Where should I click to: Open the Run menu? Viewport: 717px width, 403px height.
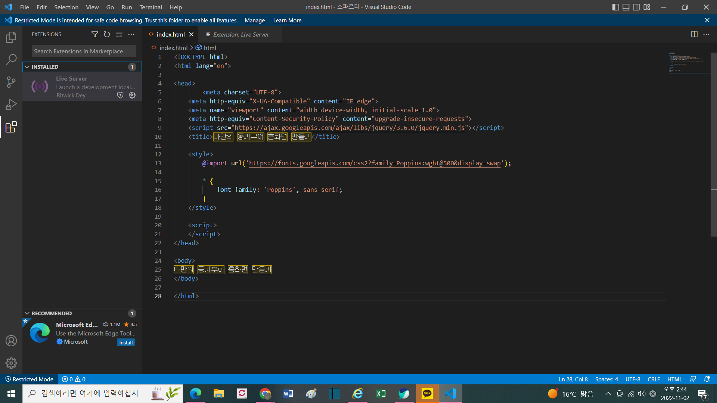(x=127, y=7)
